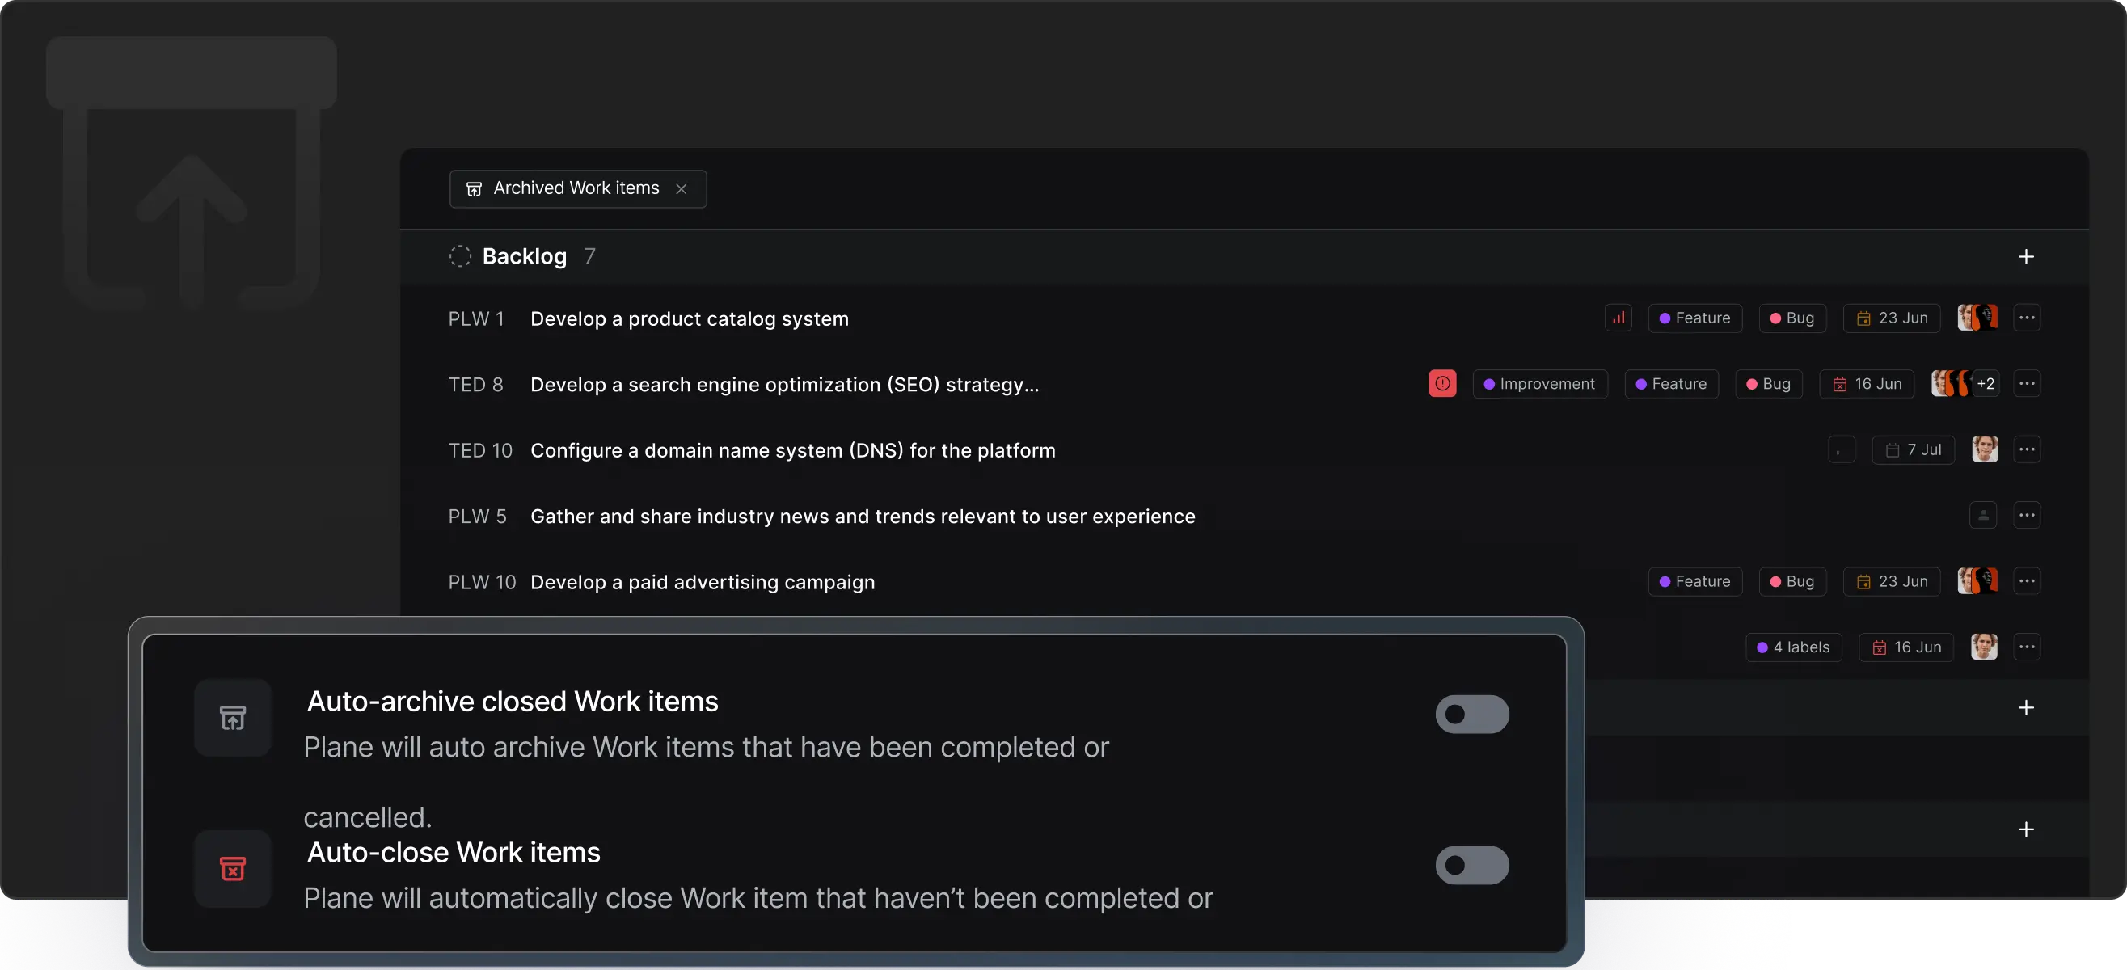The width and height of the screenshot is (2127, 970).
Task: Open work item Develop a paid advertising campaign
Action: (702, 582)
